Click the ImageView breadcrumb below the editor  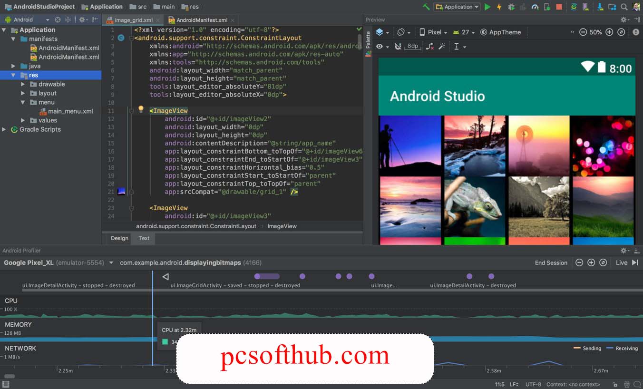click(282, 226)
